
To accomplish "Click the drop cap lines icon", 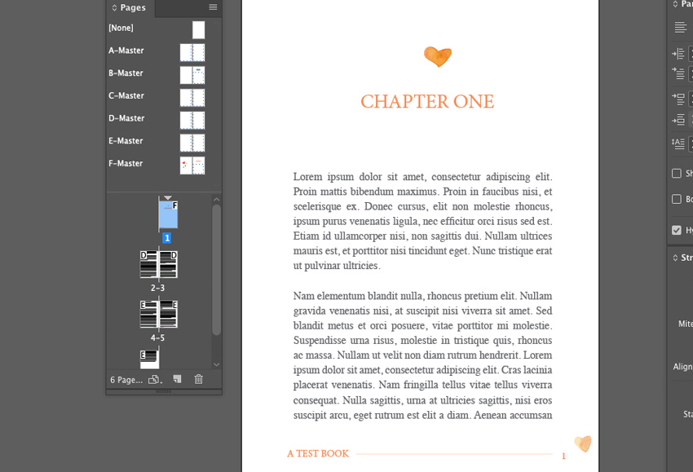I will 679,143.
